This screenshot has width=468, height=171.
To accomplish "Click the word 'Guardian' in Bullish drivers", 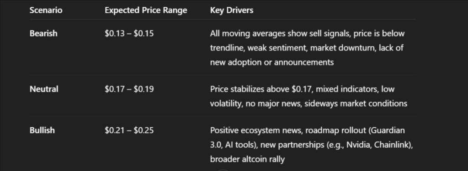I will point(387,130).
